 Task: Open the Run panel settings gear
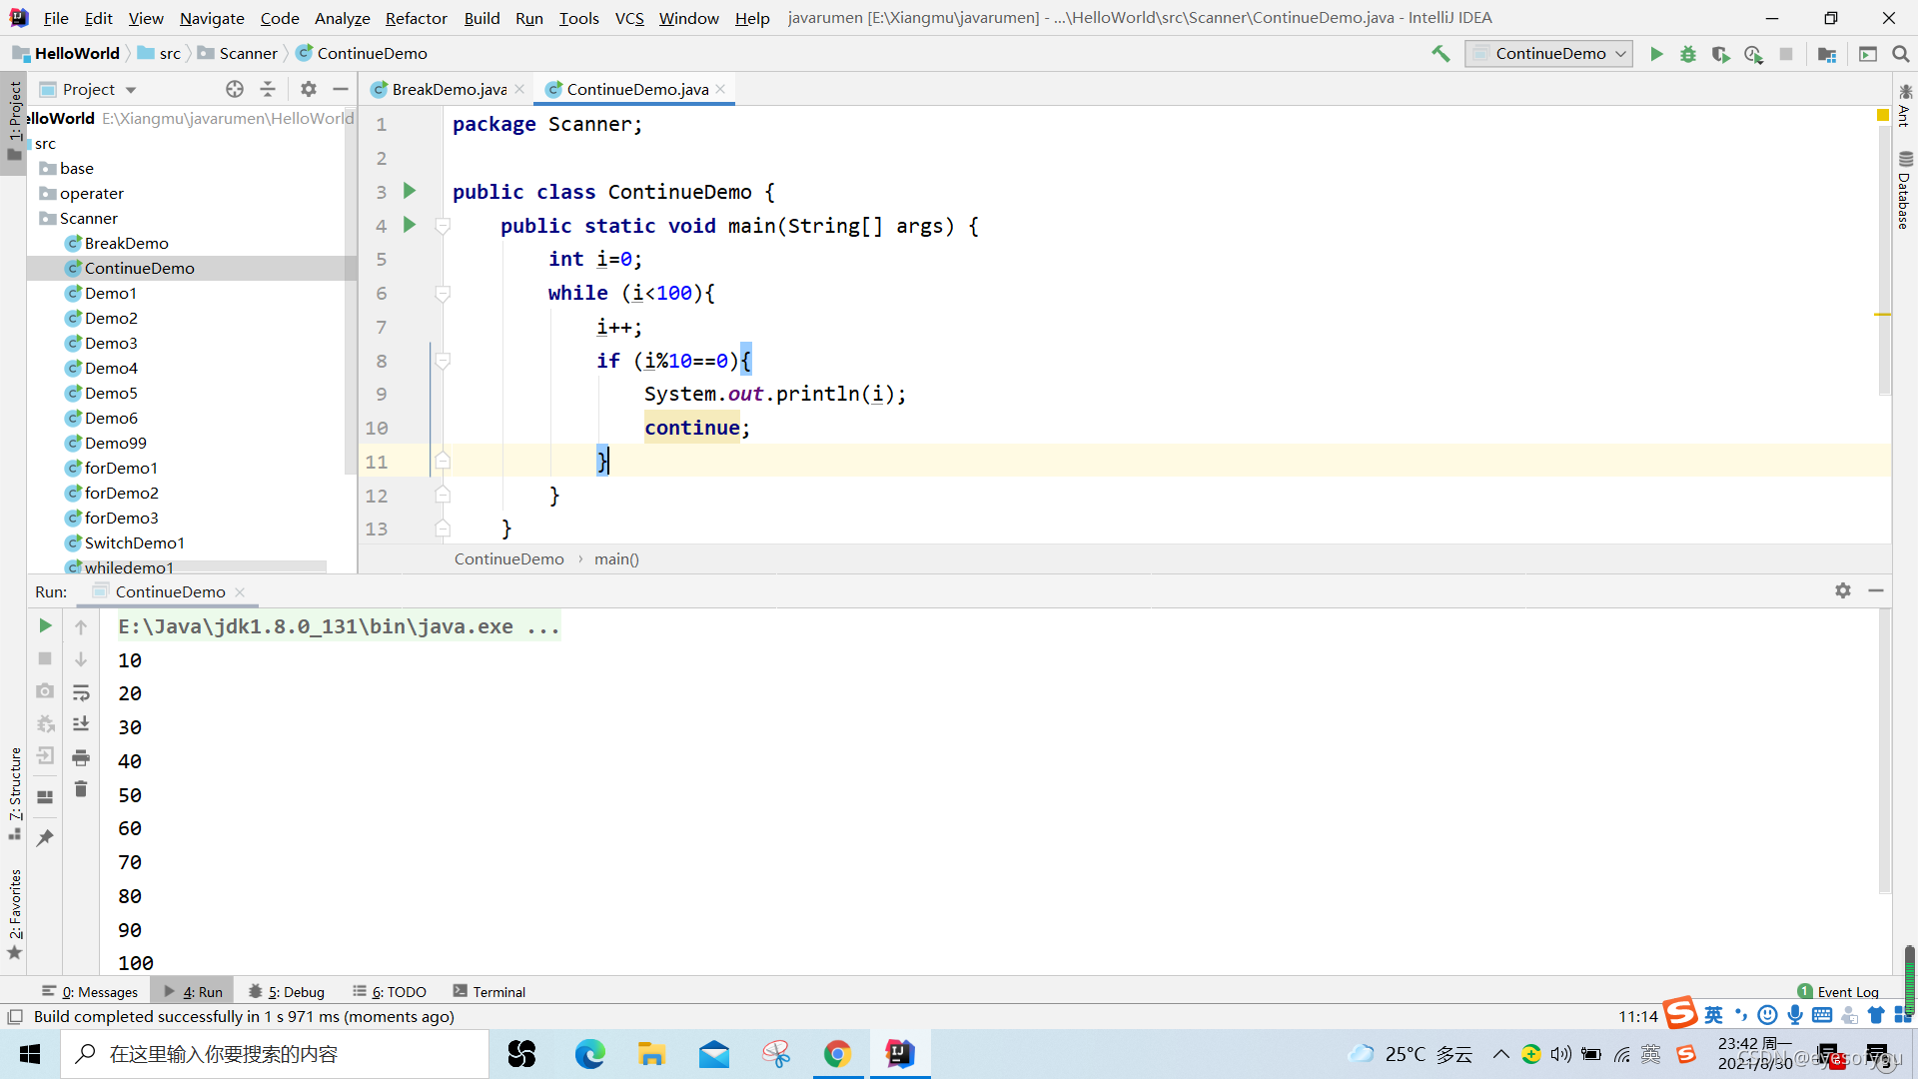(x=1843, y=590)
